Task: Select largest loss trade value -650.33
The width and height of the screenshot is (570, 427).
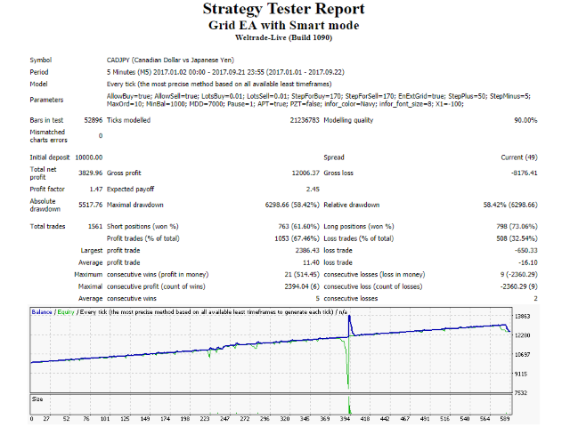Action: pos(525,251)
